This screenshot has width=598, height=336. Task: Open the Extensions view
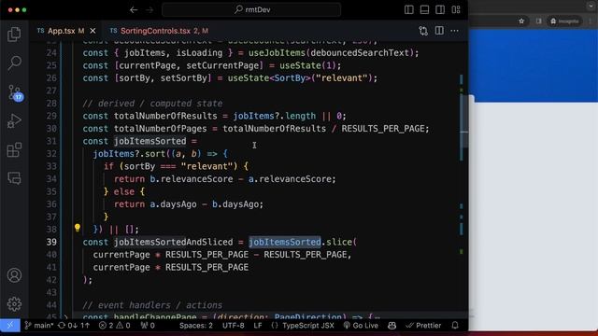click(14, 149)
